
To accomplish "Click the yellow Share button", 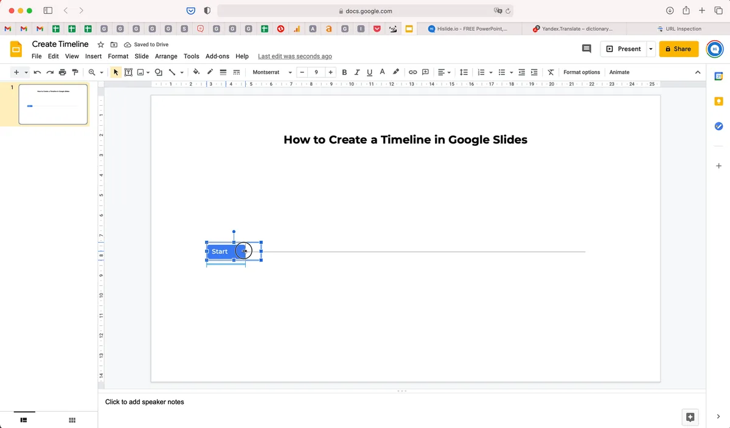I will coord(679,49).
